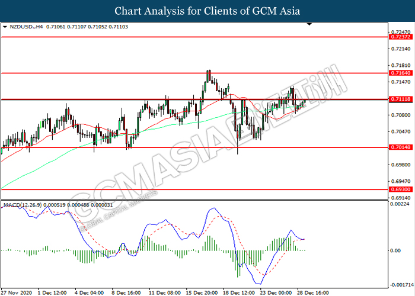Click the 11 Dec 08:00 time label
Viewport: 415px width, 296px height.
click(165, 293)
